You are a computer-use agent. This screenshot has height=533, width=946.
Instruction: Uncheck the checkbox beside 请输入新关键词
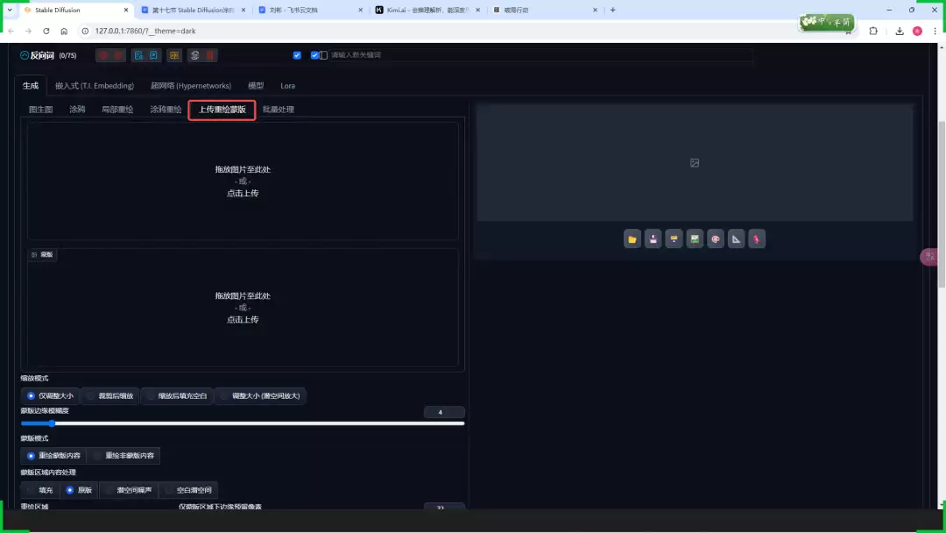[315, 54]
